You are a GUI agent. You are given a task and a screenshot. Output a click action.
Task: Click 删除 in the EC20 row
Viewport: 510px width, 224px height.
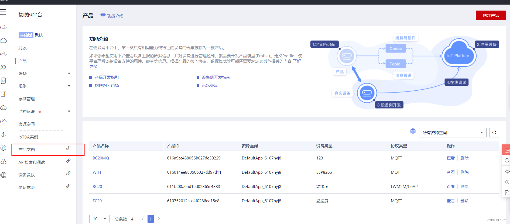464,201
